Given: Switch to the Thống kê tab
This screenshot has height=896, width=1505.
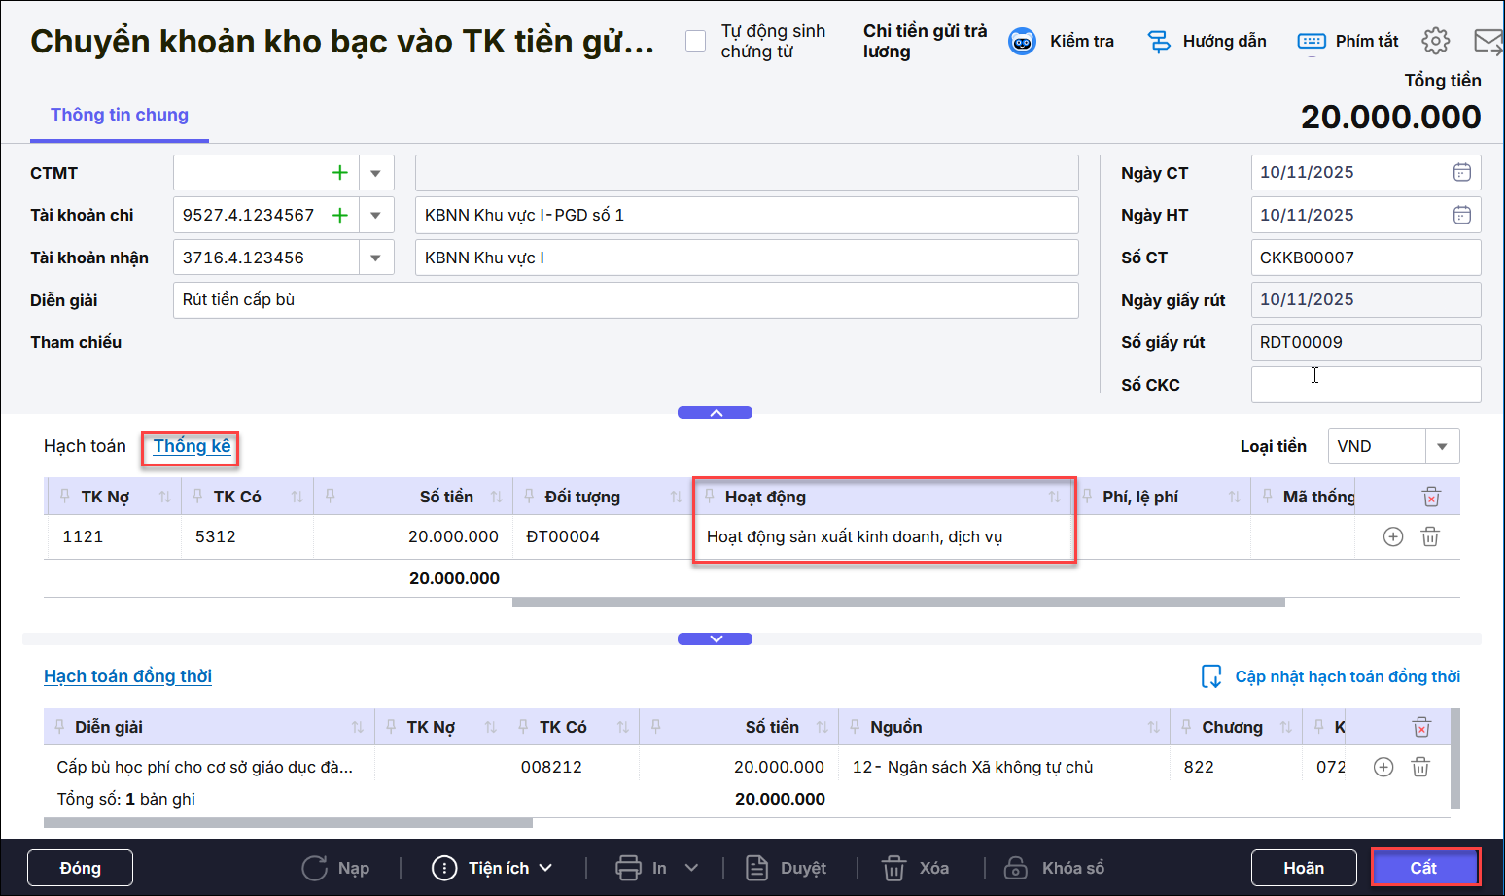Looking at the screenshot, I should click(x=192, y=446).
